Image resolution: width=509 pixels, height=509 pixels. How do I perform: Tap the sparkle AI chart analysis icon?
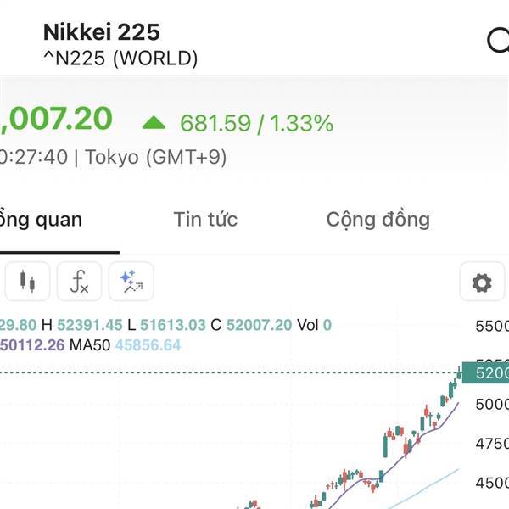coord(131,282)
